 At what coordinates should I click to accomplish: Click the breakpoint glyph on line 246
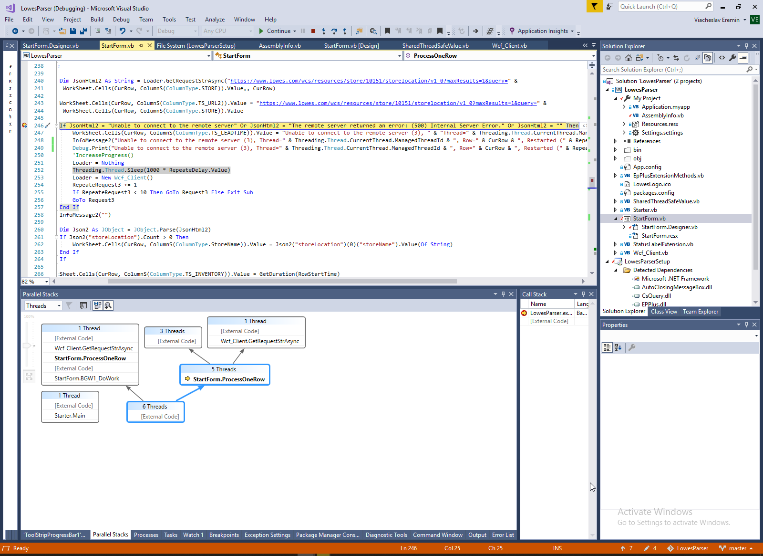24,126
